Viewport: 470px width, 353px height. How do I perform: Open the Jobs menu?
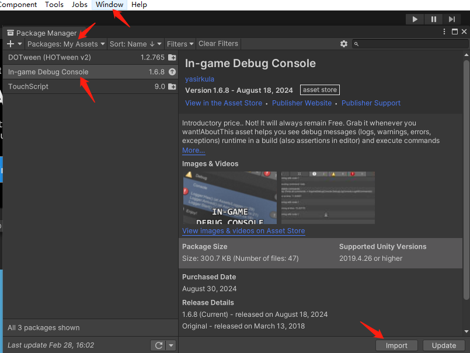pyautogui.click(x=79, y=5)
